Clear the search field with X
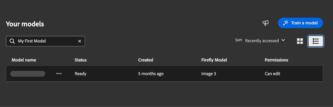Viewport: 333px width, 107px height. [x=80, y=41]
